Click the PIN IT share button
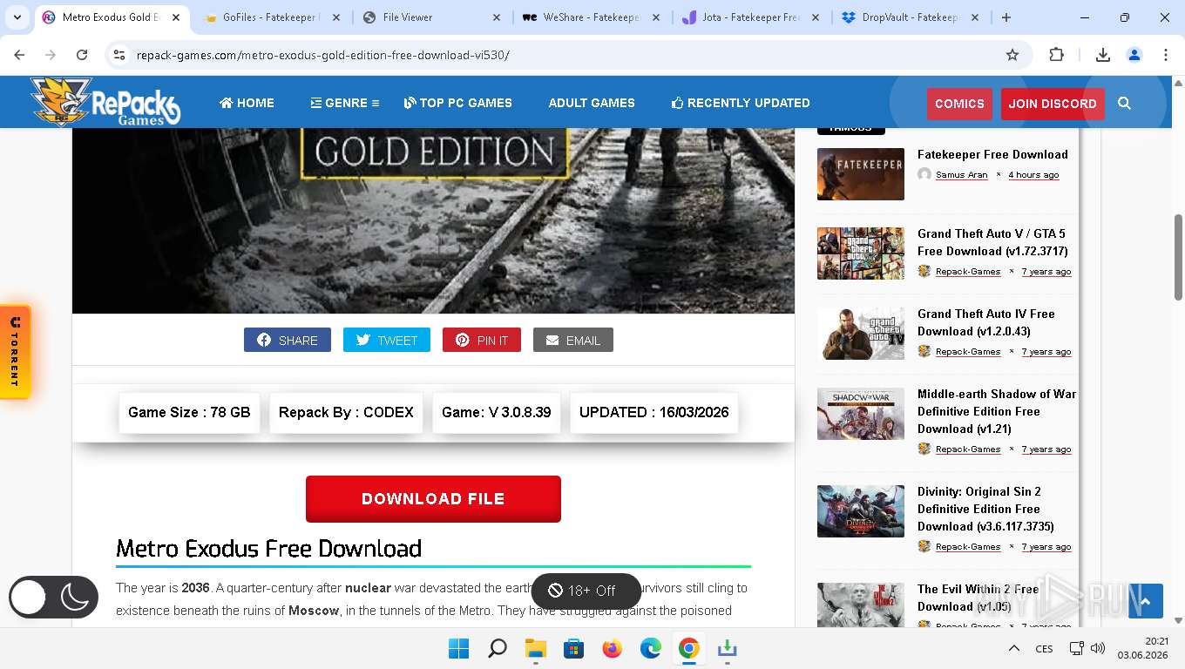 pyautogui.click(x=482, y=340)
